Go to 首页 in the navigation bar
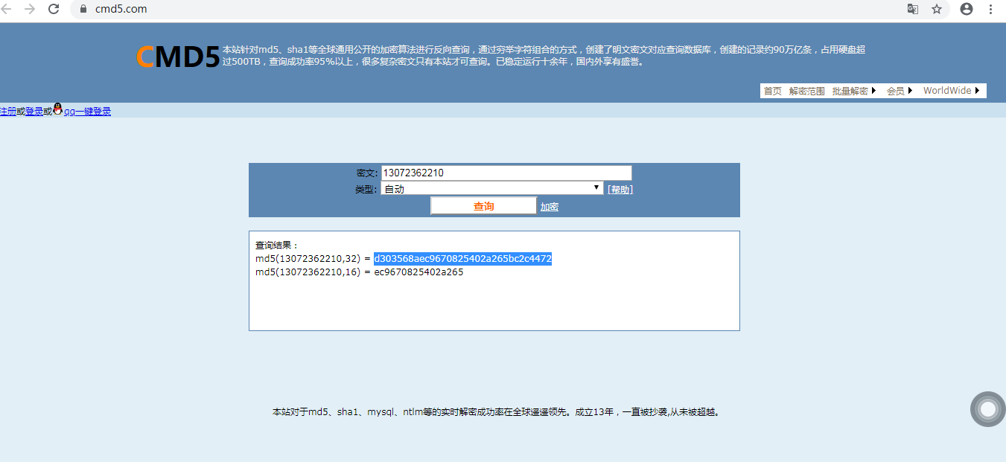1006x462 pixels. (x=772, y=91)
